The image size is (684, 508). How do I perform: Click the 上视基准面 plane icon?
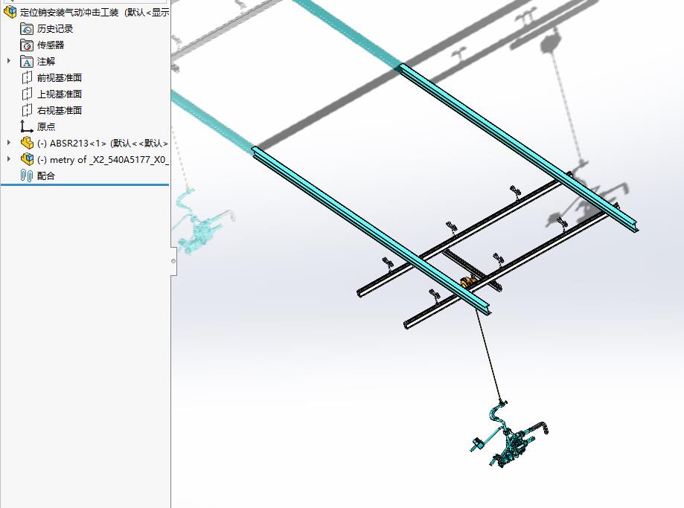(27, 94)
